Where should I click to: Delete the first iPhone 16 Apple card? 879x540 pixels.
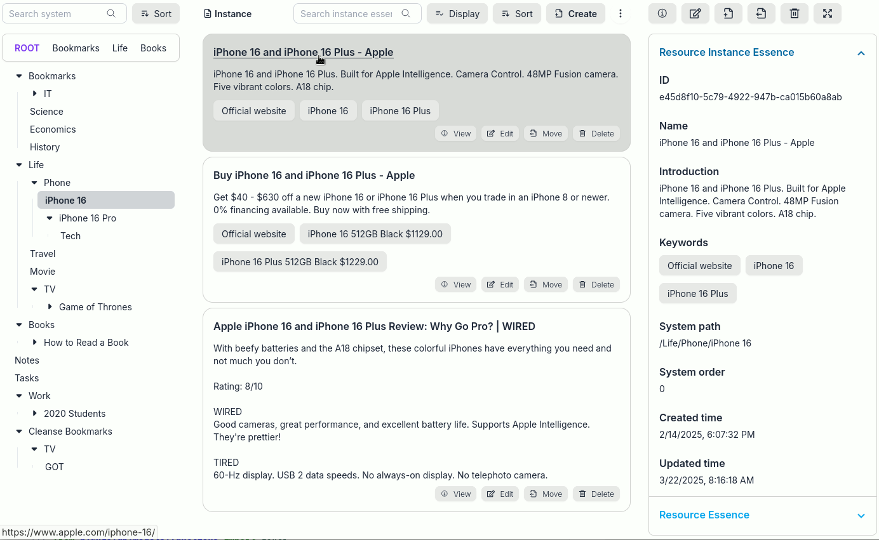click(x=596, y=133)
